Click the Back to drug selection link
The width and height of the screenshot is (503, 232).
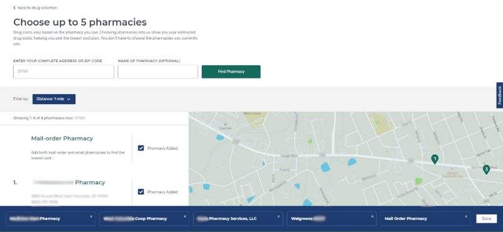(37, 8)
